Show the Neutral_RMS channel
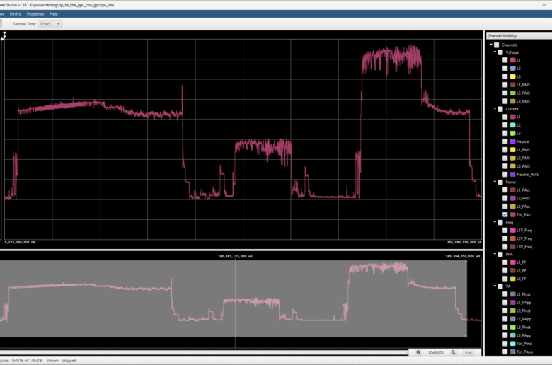 [x=505, y=174]
